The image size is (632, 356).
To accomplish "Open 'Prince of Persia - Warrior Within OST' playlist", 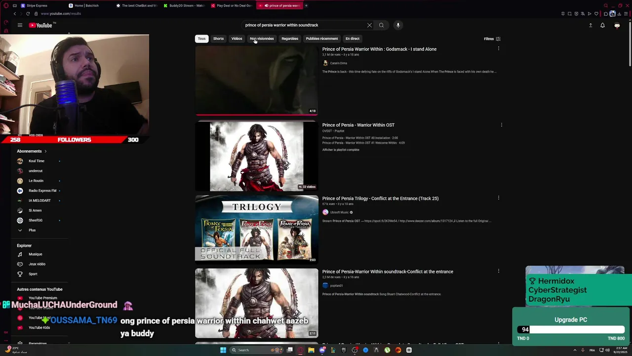I will click(x=358, y=125).
